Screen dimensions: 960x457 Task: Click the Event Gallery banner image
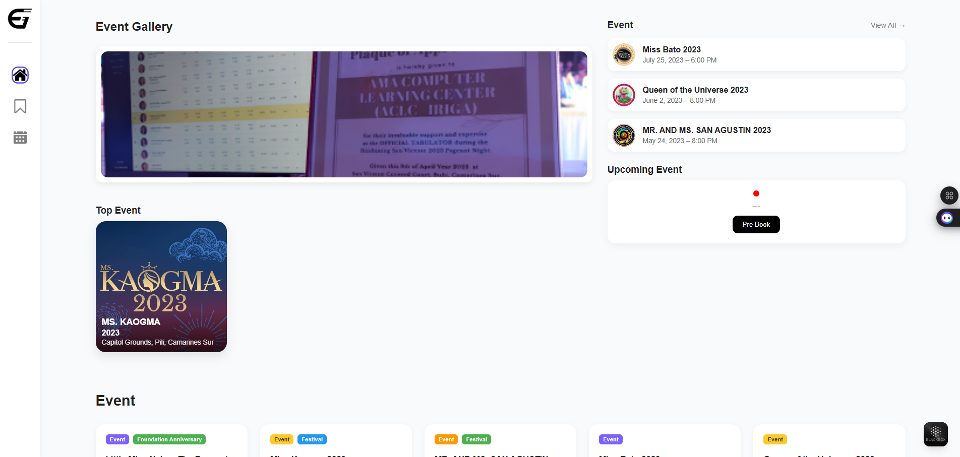pyautogui.click(x=344, y=114)
